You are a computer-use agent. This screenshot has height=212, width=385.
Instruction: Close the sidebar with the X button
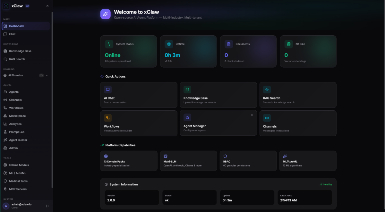tap(47, 6)
